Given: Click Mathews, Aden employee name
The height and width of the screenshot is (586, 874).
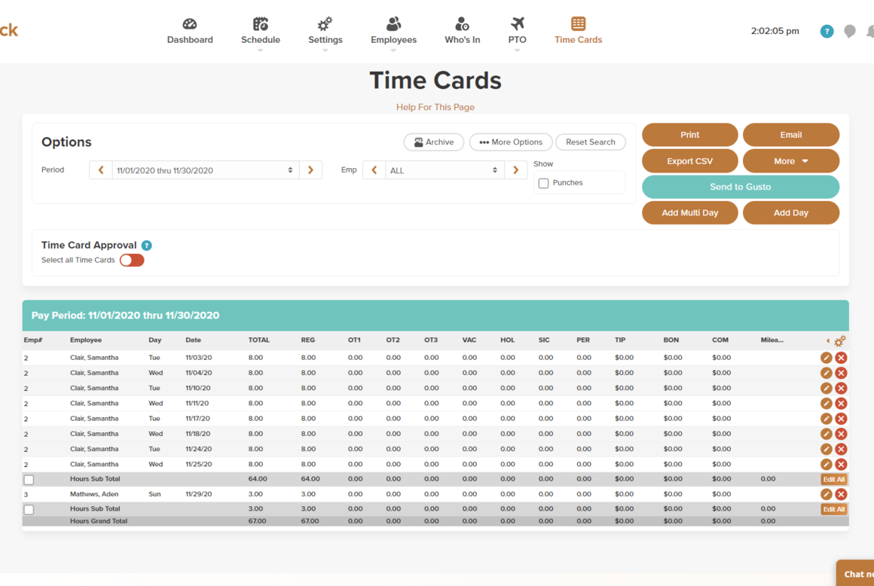Looking at the screenshot, I should click(94, 494).
